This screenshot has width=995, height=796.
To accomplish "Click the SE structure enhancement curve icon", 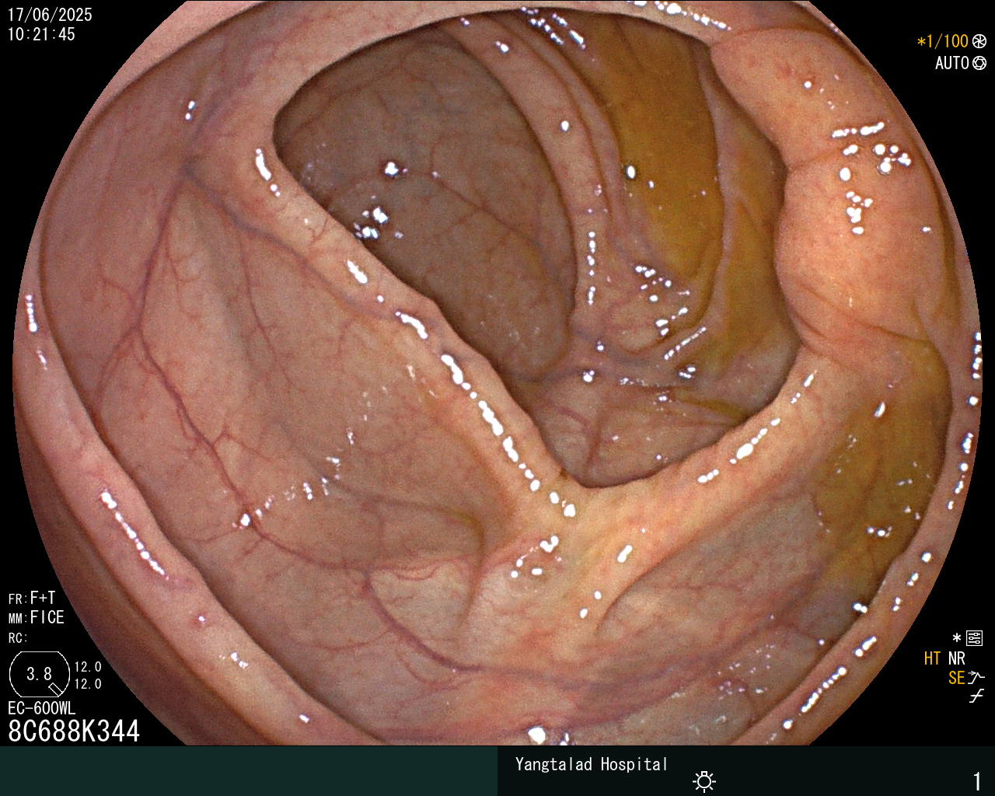I will 976,677.
